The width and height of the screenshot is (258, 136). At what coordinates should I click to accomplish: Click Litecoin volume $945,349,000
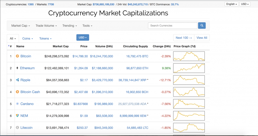click(104, 128)
